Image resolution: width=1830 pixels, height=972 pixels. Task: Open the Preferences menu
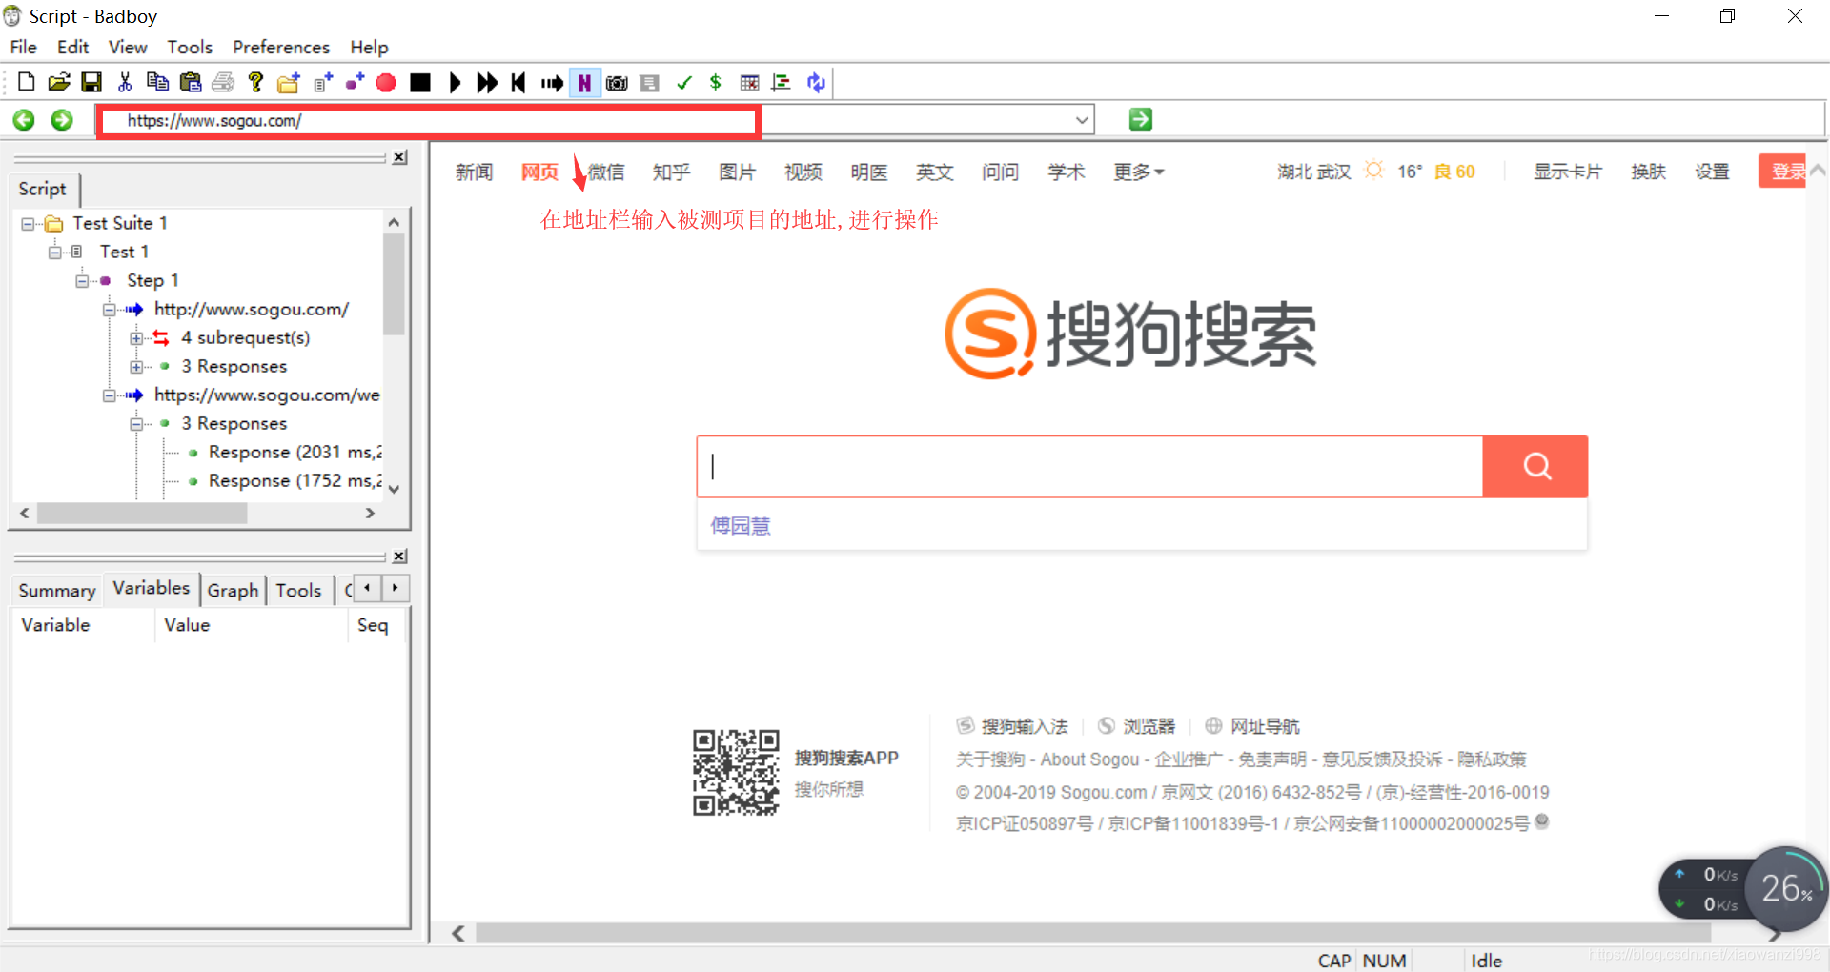click(281, 47)
